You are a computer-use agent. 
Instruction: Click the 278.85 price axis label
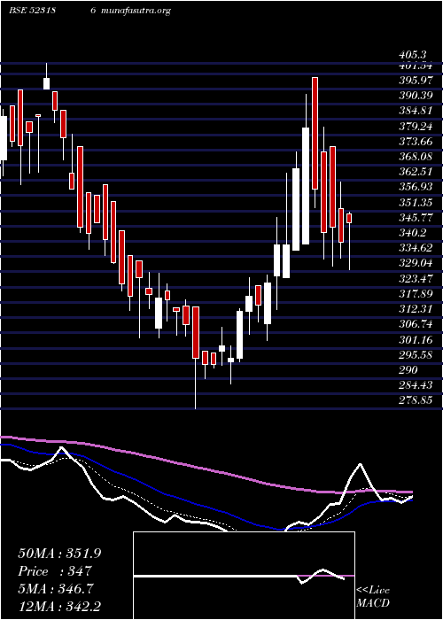point(416,400)
